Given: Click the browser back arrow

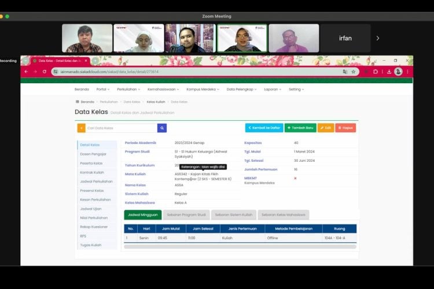Looking at the screenshot, I should pyautogui.click(x=27, y=72).
